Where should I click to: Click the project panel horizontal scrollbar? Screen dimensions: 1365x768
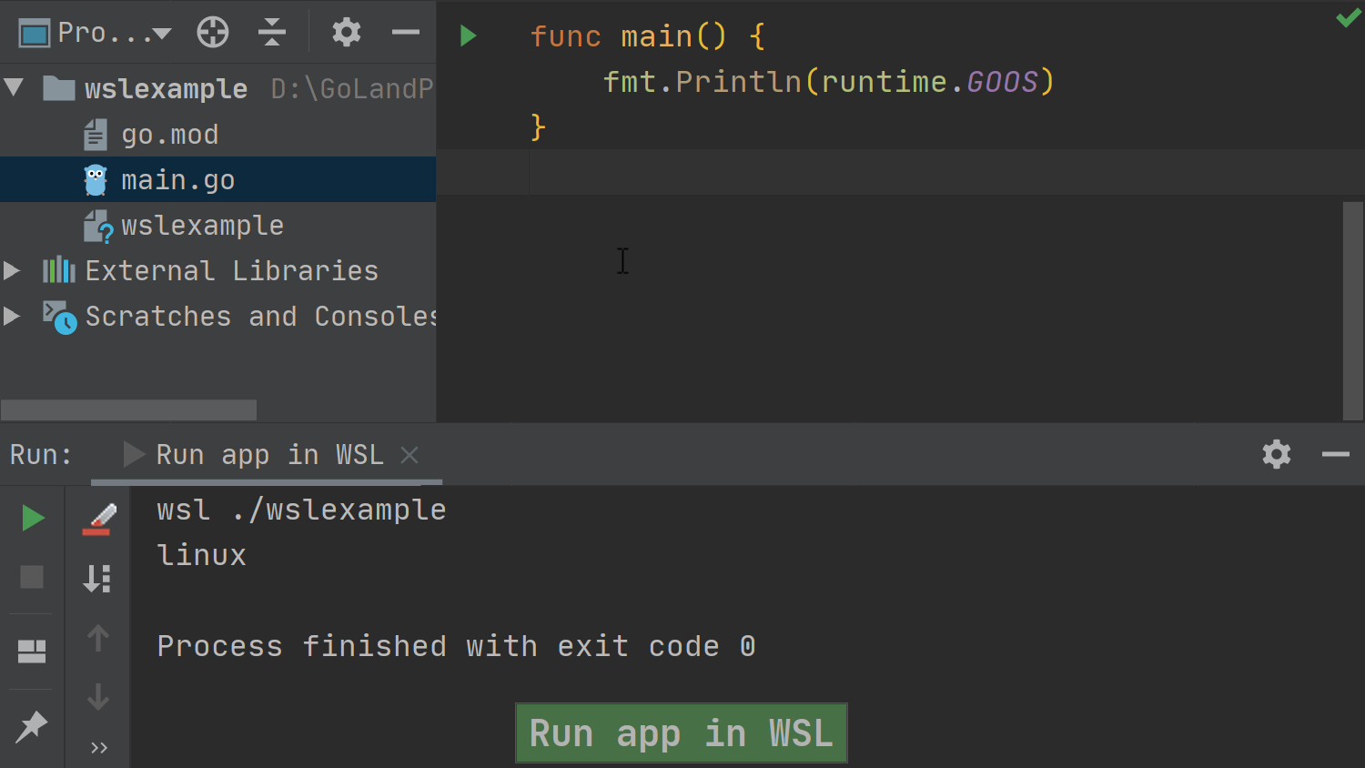point(128,409)
